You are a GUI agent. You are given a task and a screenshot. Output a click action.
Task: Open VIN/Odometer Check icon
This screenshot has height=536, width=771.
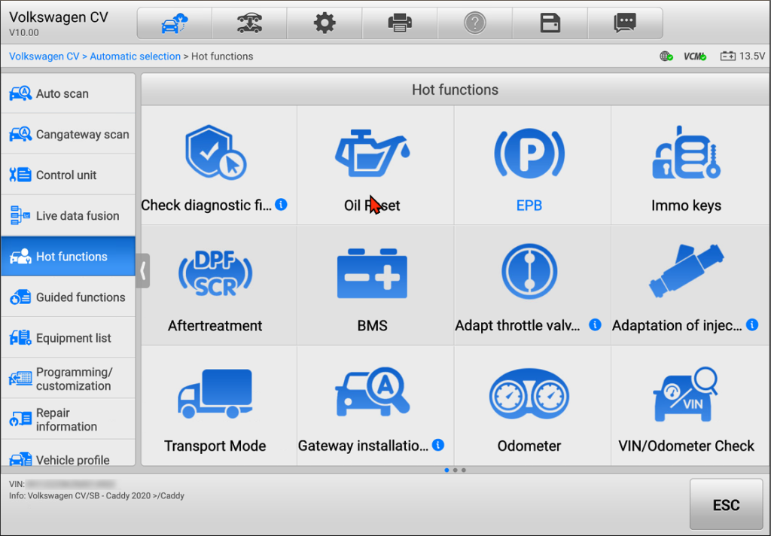[x=687, y=394]
